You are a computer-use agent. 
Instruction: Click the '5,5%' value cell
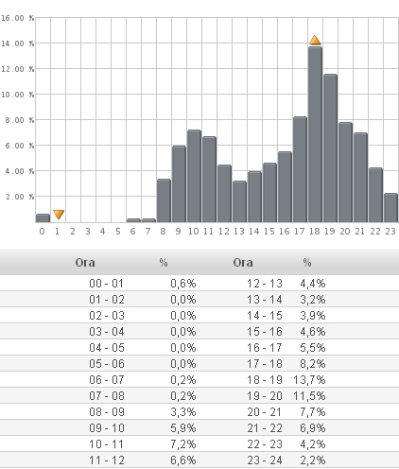tap(313, 348)
